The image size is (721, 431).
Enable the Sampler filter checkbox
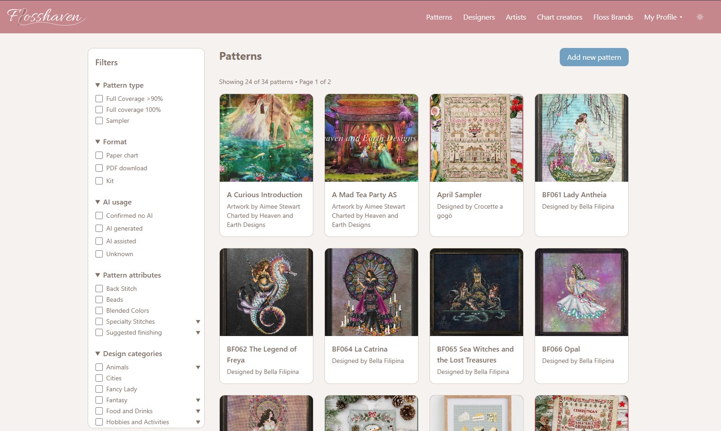[x=99, y=121]
